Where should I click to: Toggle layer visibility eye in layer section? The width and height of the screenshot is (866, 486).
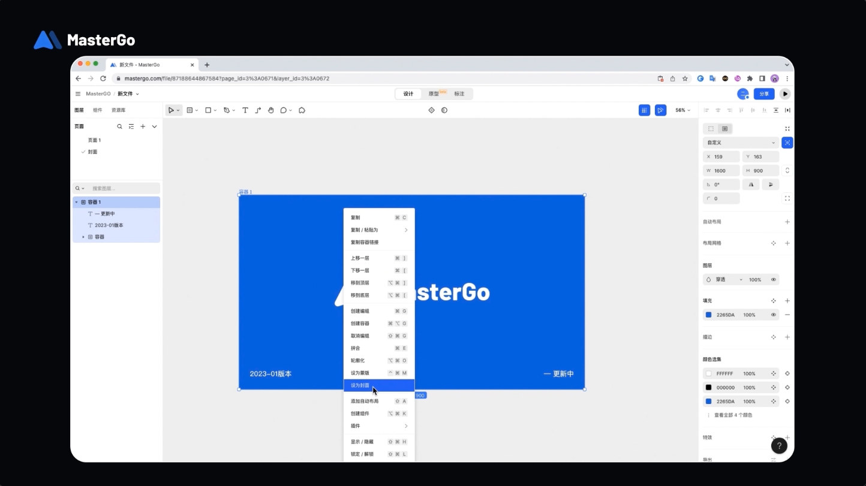click(x=774, y=280)
